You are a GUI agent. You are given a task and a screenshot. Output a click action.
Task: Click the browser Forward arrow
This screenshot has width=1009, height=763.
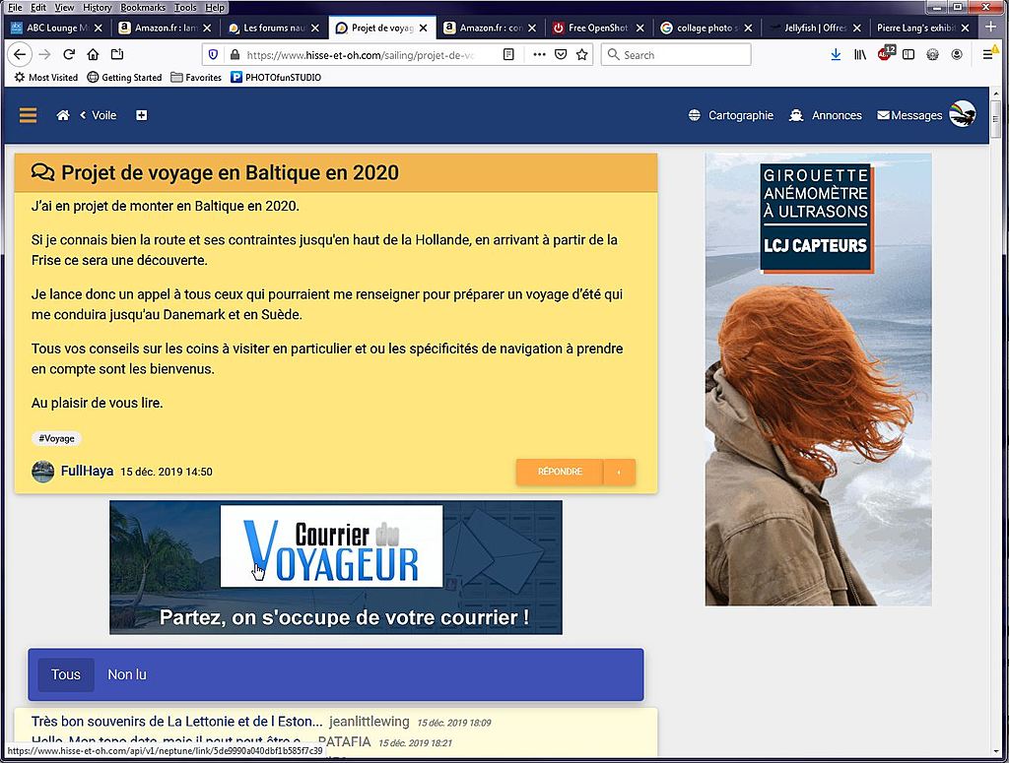(44, 54)
